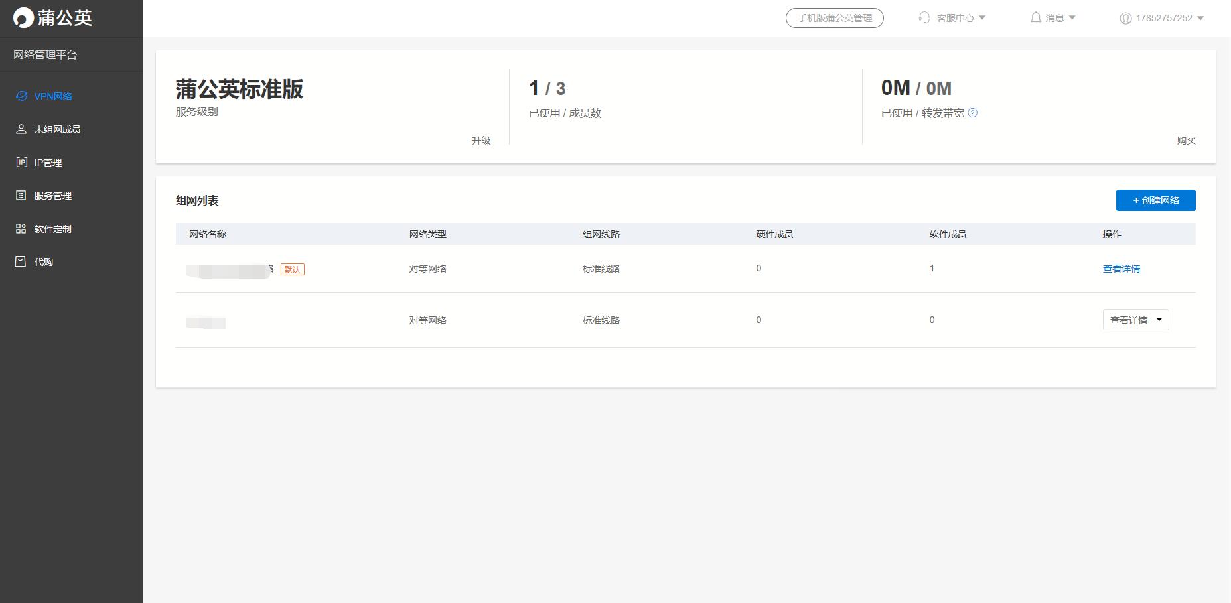
Task: Click 查看详情 link in default network row
Action: [x=1122, y=269]
